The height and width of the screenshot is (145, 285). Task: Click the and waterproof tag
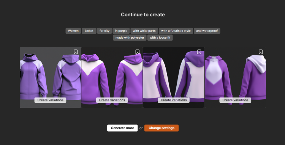207,31
